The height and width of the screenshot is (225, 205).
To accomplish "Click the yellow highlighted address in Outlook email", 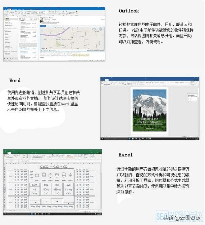I will (x=81, y=55).
